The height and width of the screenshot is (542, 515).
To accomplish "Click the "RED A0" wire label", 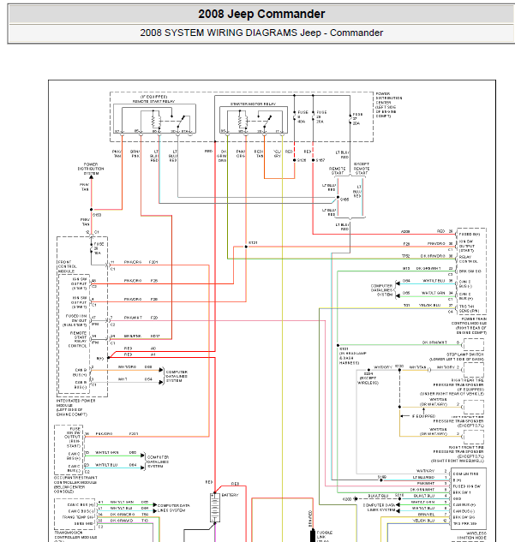I will click(140, 348).
